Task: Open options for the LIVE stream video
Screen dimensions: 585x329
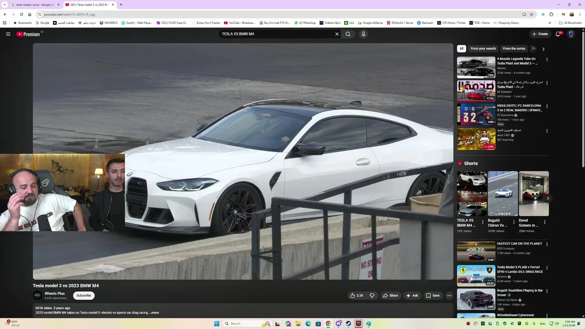Action: (547, 131)
